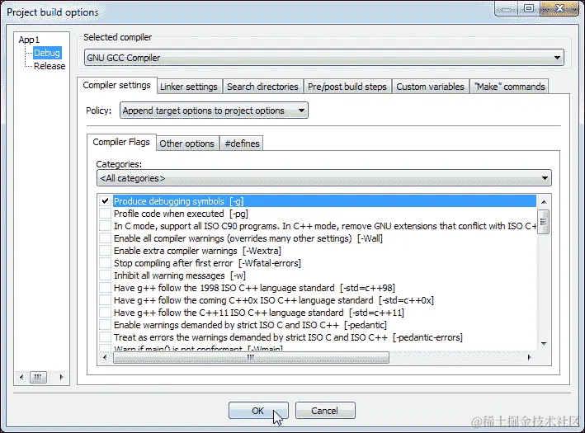Screen dimensions: 585x433
Task: Click the flags list scroll-left arrow
Action: pyautogui.click(x=105, y=357)
